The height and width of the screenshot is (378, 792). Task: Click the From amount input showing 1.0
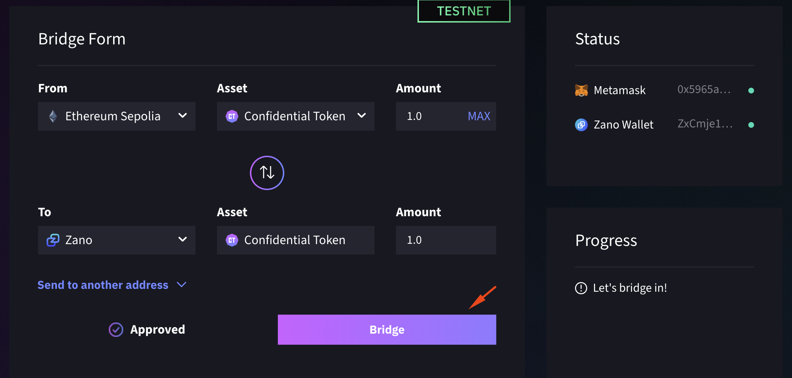point(430,116)
